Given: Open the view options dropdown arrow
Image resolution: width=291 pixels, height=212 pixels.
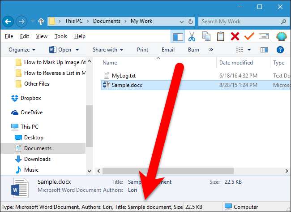Looking at the screenshot, I should click(249, 50).
